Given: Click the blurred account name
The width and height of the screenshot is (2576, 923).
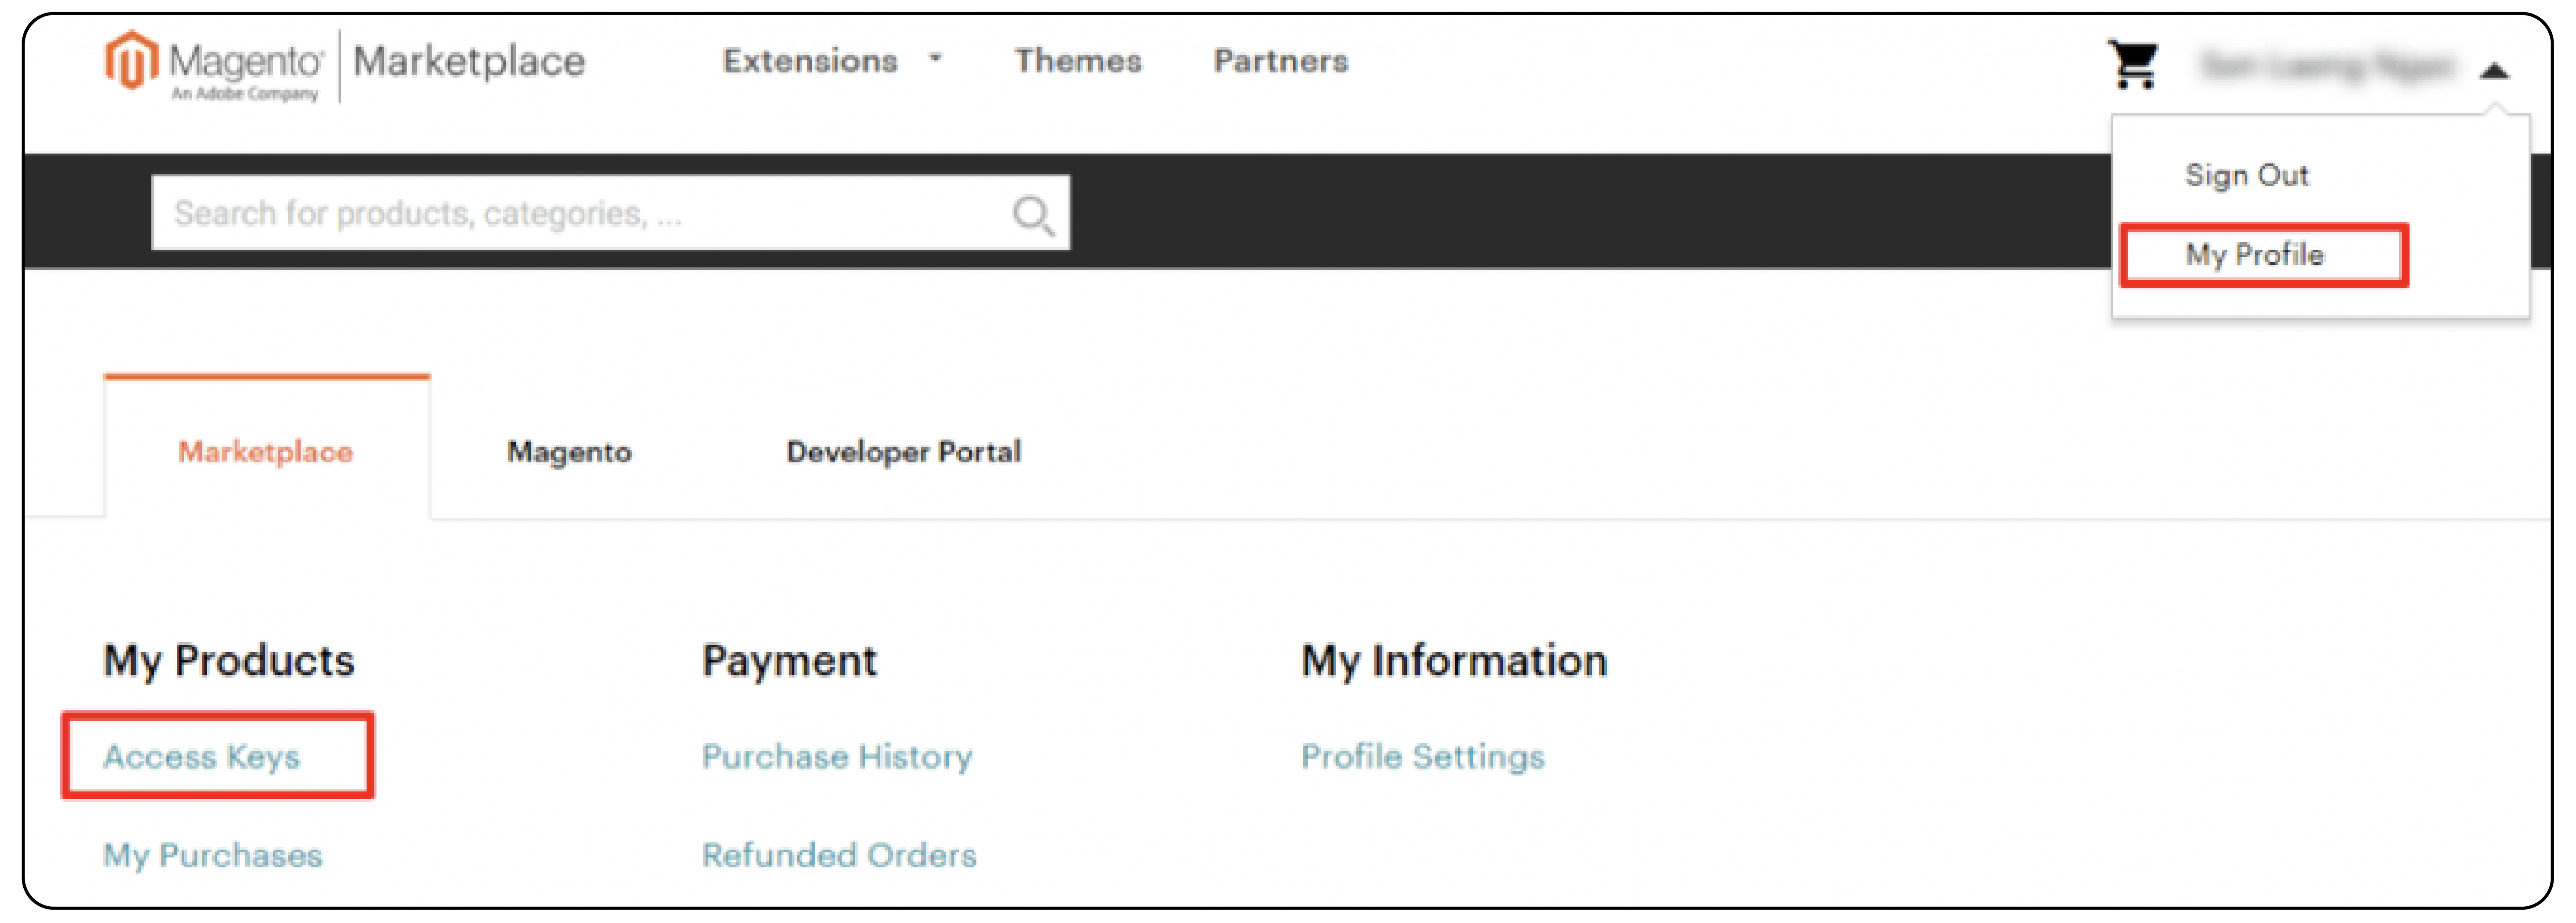Looking at the screenshot, I should tap(2328, 67).
